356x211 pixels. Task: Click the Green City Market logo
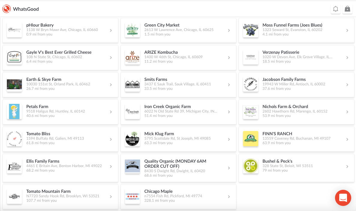pyautogui.click(x=132, y=30)
